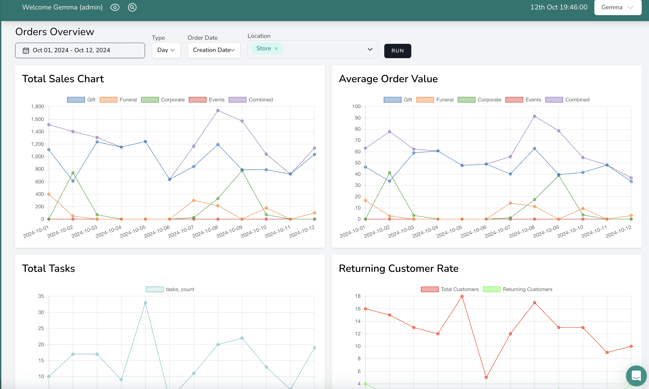Drag the date range input field to adjust
The height and width of the screenshot is (389, 649).
pos(80,50)
